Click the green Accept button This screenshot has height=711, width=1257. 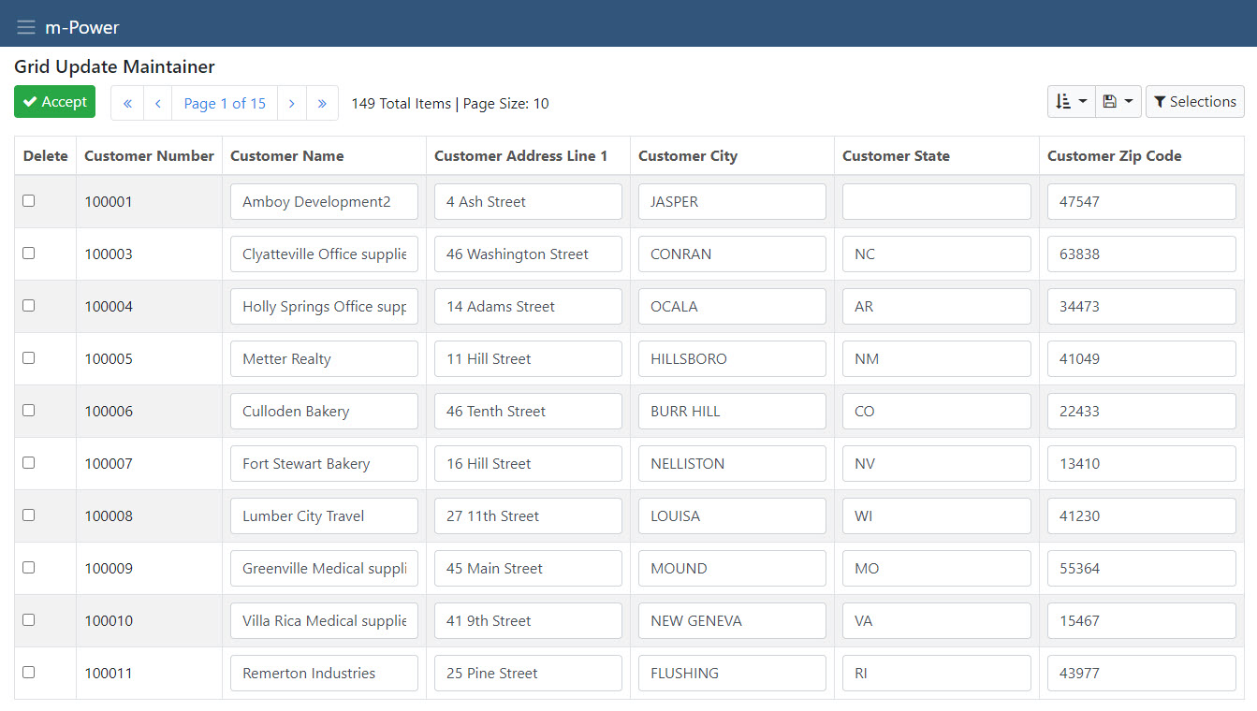click(55, 102)
